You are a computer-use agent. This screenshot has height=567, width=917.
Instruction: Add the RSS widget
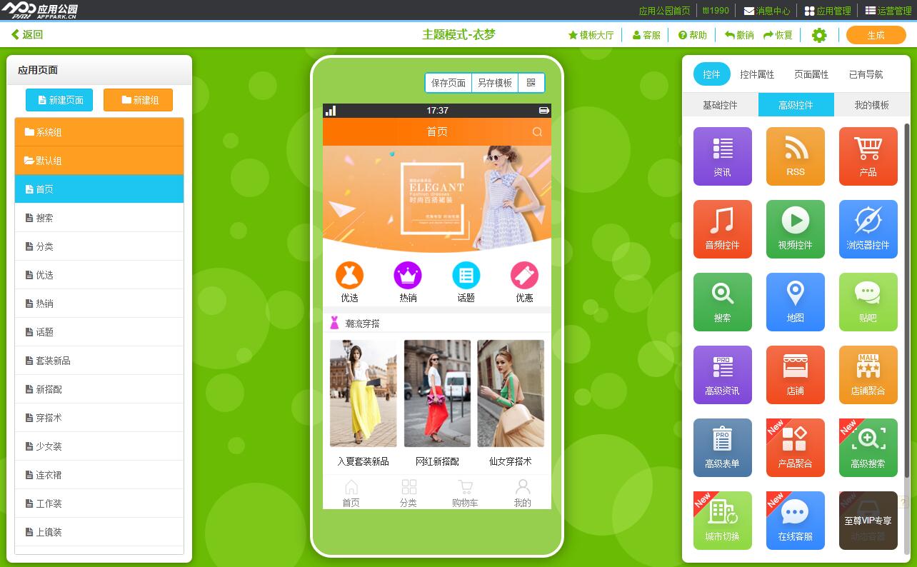(795, 156)
